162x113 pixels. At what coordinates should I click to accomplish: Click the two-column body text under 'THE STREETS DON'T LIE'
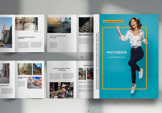tap(30, 45)
